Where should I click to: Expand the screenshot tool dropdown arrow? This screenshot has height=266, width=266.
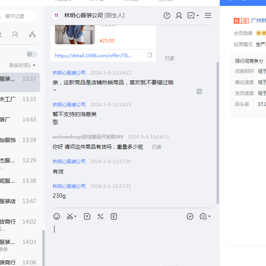pyautogui.click(x=75, y=217)
